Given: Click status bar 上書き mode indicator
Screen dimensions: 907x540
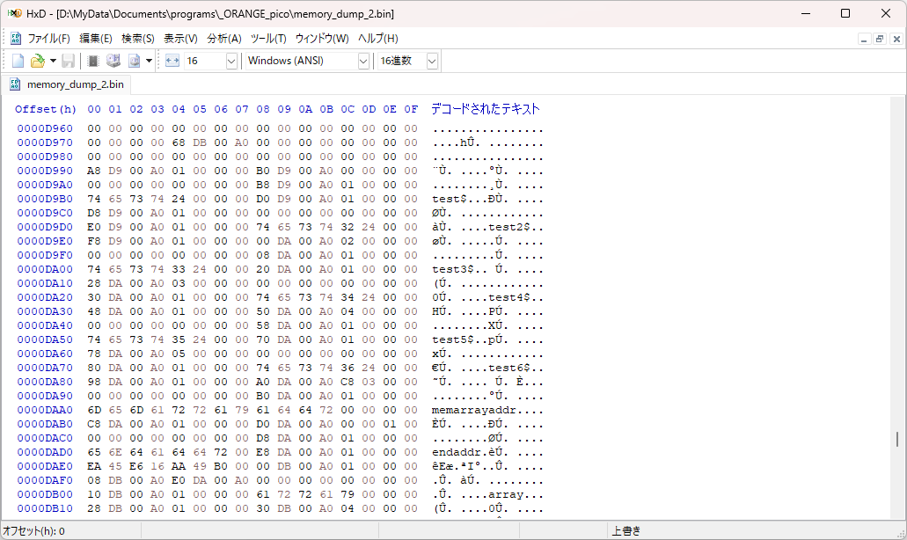Looking at the screenshot, I should click(x=626, y=530).
